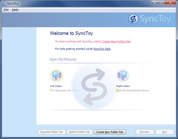
Task: Click the Preview button
Action: pos(145,132)
